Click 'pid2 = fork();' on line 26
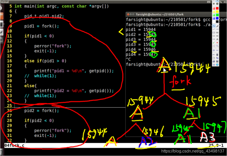Image resolution: width=227 pixels, height=156 pixels. [x=42, y=111]
